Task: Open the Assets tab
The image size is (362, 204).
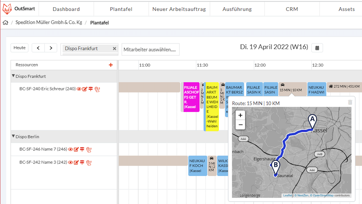Action: (x=347, y=9)
